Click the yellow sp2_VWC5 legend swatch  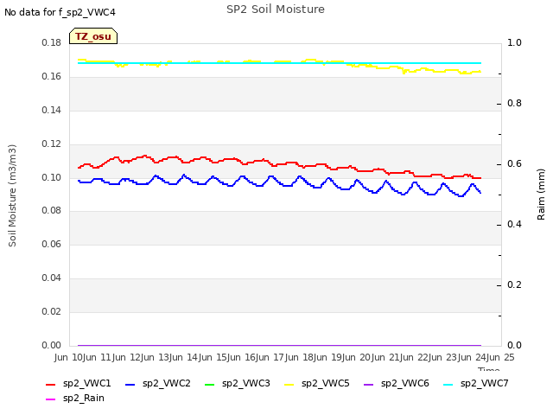(289, 384)
